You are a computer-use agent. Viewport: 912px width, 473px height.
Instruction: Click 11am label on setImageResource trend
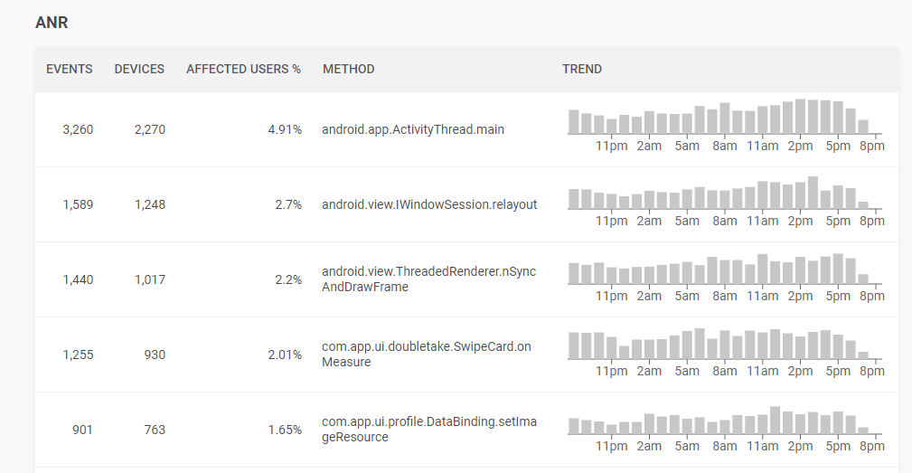[763, 446]
